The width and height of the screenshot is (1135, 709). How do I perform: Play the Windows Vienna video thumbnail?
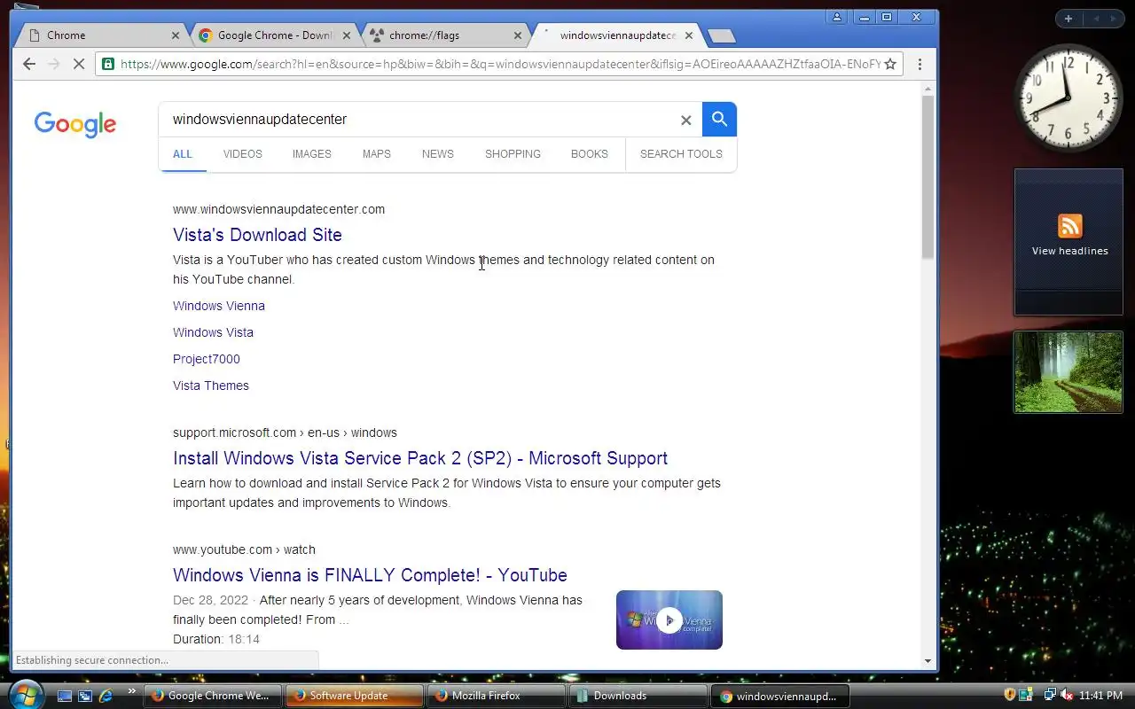tap(669, 619)
